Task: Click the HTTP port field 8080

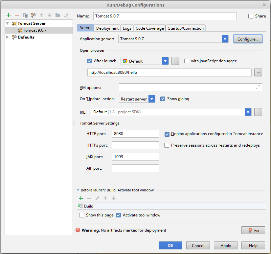Action: (x=135, y=134)
